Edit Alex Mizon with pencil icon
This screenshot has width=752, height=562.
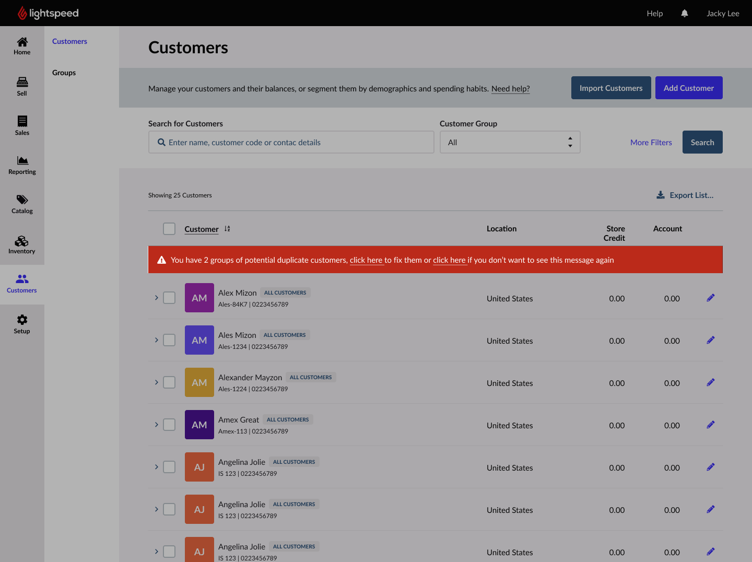[710, 298]
